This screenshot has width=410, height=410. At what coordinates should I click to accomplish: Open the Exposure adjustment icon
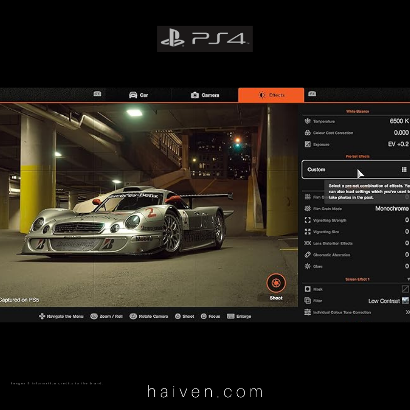(307, 145)
